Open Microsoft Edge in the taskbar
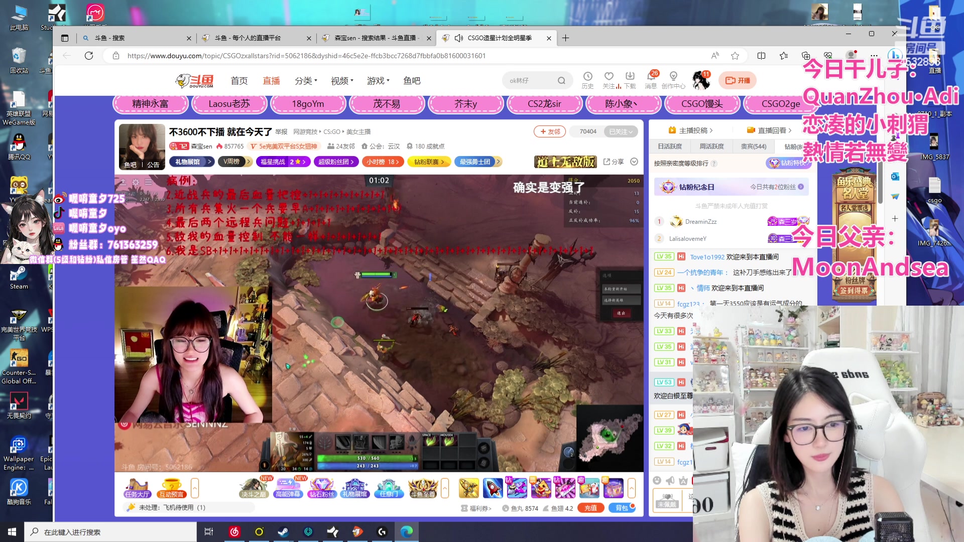The width and height of the screenshot is (964, 542). [x=407, y=531]
